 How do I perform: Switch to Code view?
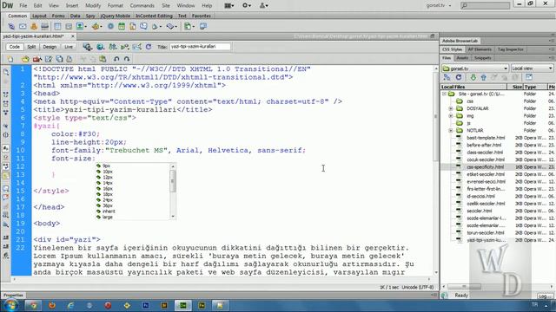coord(15,47)
